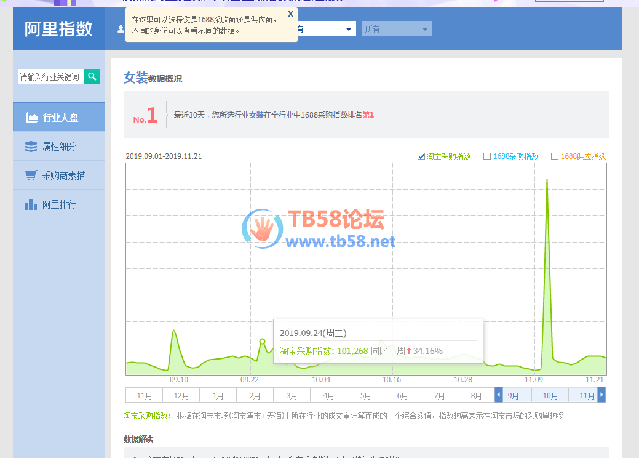Select 11月 at timeline start

[x=145, y=396]
